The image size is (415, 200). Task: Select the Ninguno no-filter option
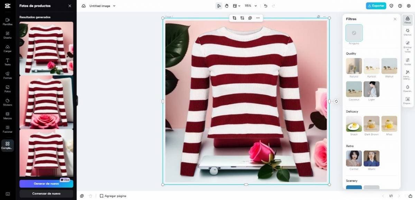click(x=354, y=33)
